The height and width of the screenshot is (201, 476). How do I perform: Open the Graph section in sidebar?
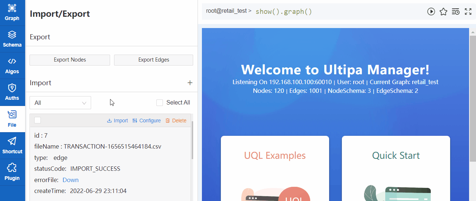[12, 13]
